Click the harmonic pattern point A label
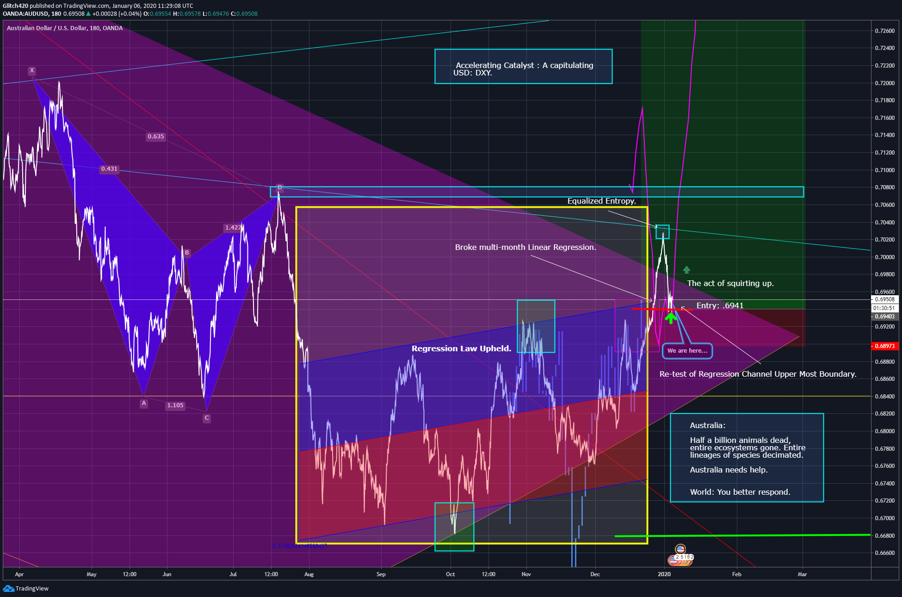Screen dimensions: 902x597 point(144,403)
